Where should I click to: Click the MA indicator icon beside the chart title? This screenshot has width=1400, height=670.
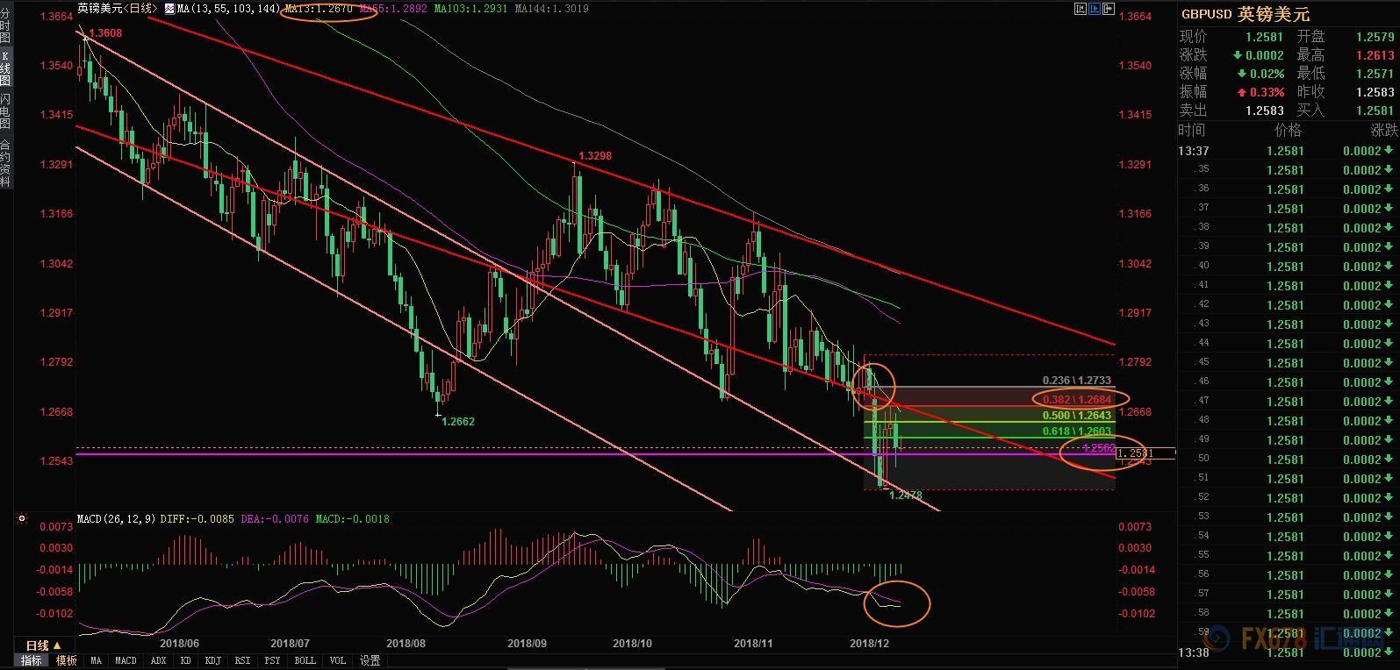169,9
